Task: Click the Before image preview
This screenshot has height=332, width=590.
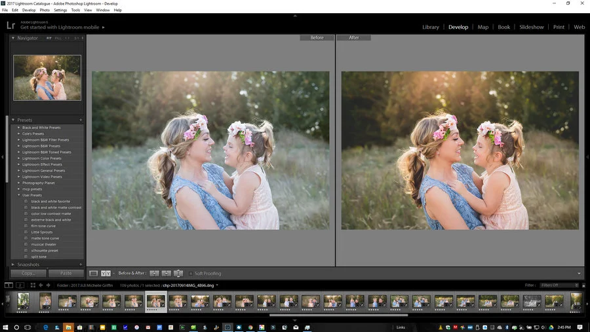Action: (210, 151)
